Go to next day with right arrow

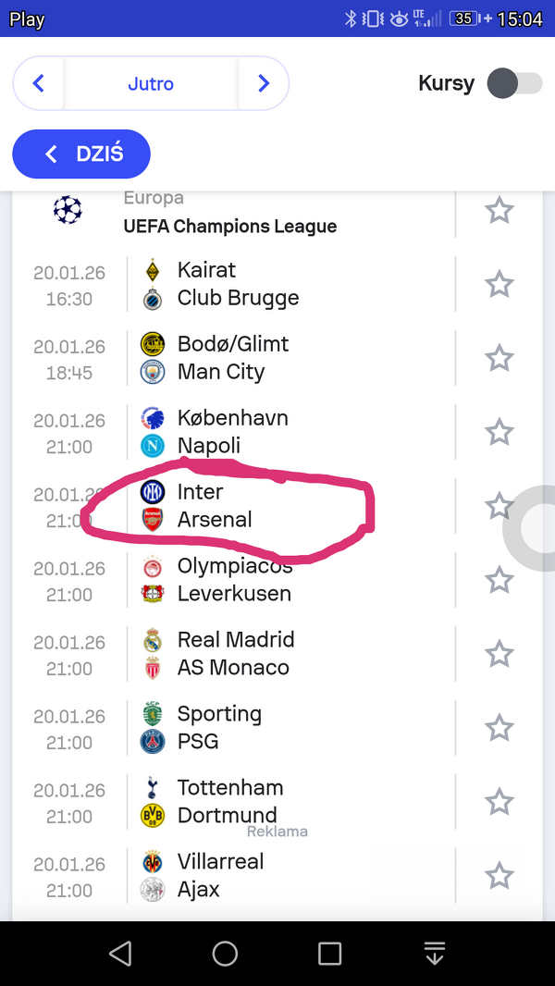click(264, 83)
